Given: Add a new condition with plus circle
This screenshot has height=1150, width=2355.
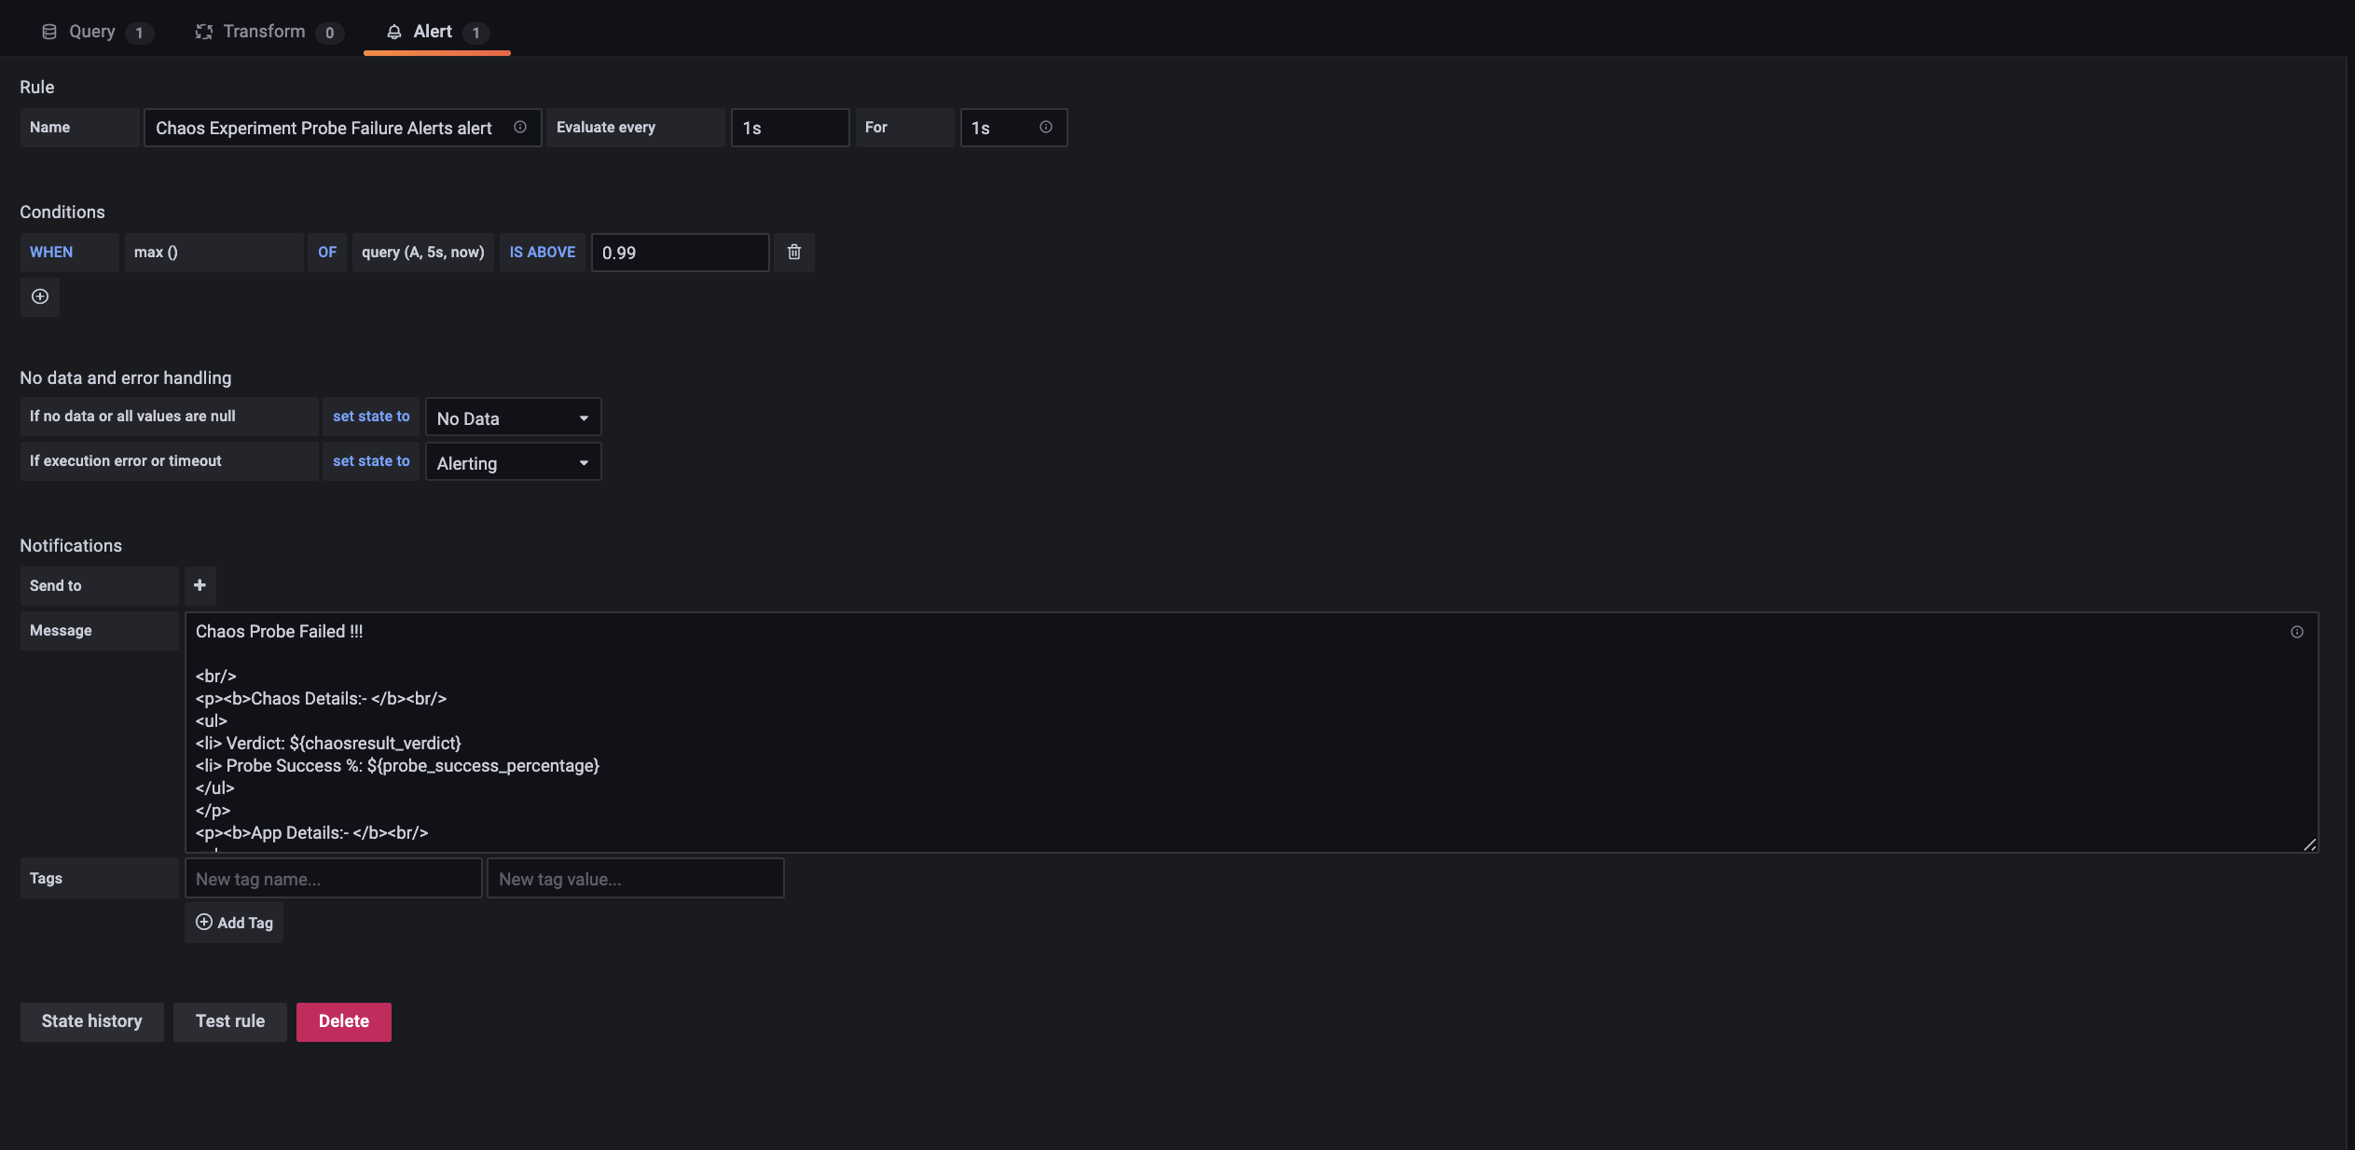Looking at the screenshot, I should point(40,297).
